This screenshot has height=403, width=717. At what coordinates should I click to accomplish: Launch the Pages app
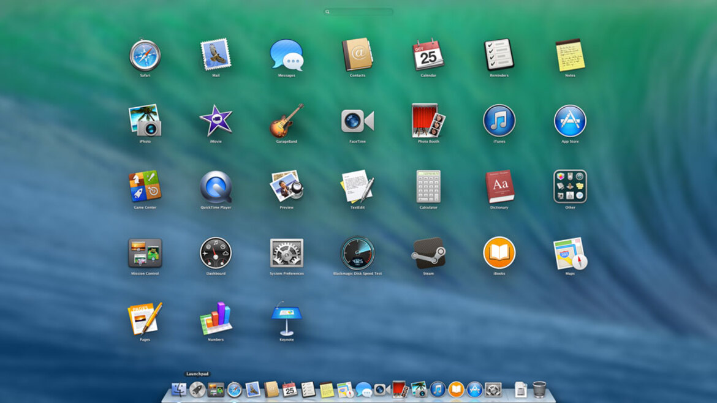[145, 319]
